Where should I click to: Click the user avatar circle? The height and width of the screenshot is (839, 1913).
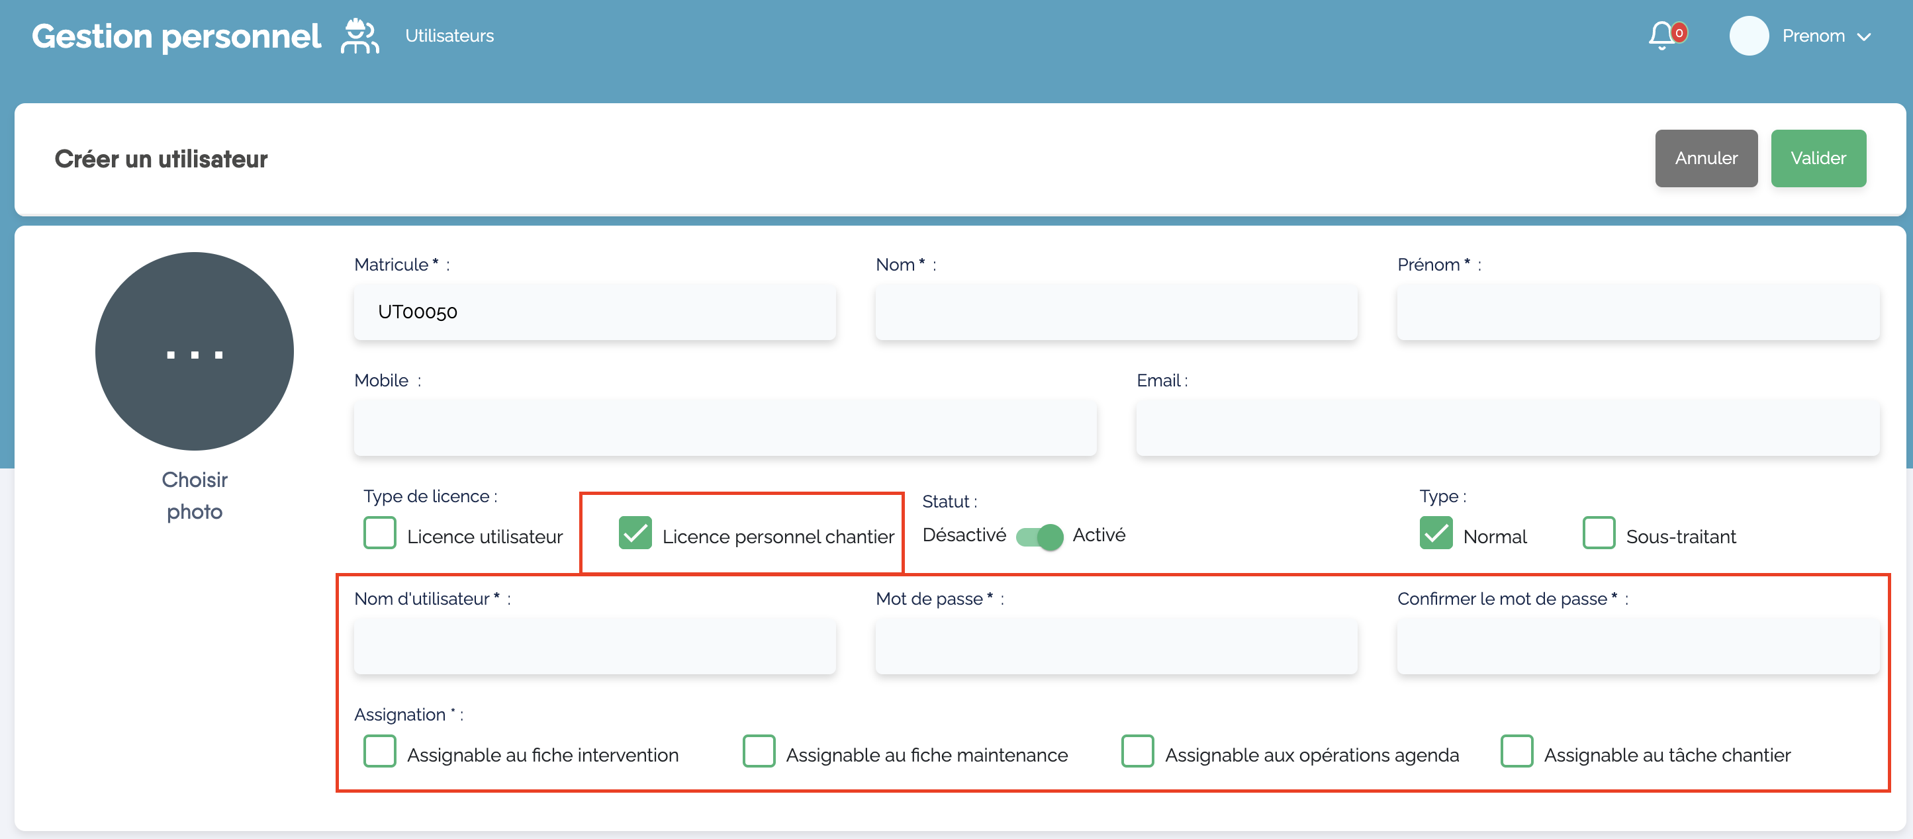pos(1748,36)
